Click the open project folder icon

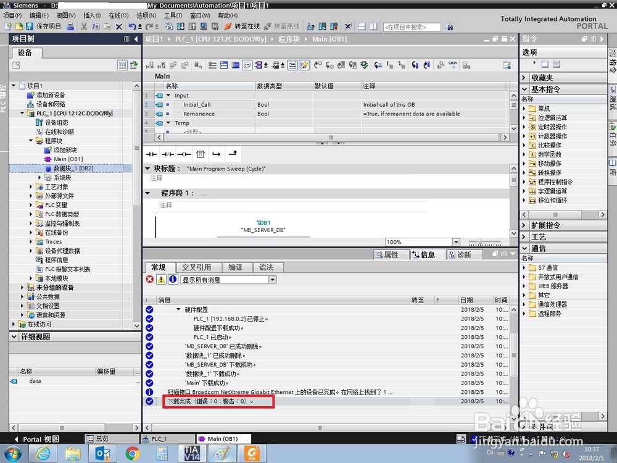click(x=19, y=27)
